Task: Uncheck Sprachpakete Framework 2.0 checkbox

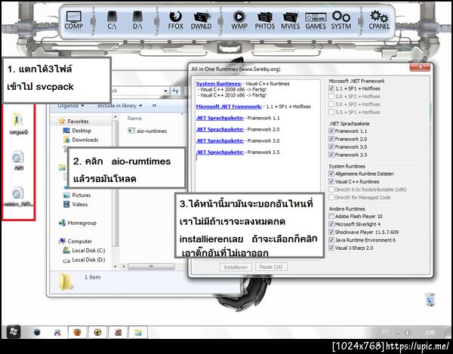Action: tap(331, 139)
